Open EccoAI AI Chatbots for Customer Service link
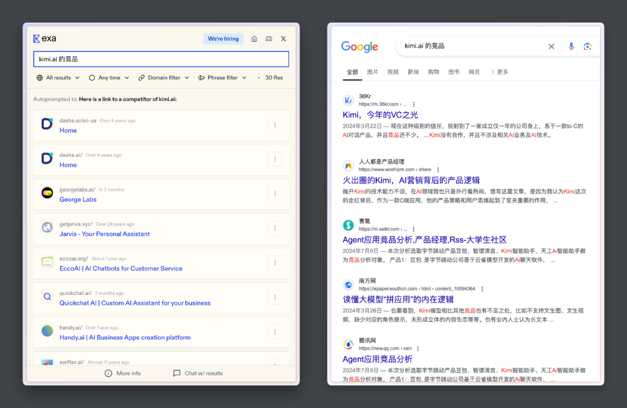This screenshot has width=627, height=408. click(x=121, y=269)
